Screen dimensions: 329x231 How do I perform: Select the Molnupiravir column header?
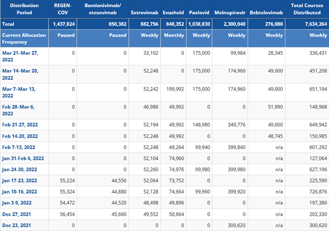point(229,11)
